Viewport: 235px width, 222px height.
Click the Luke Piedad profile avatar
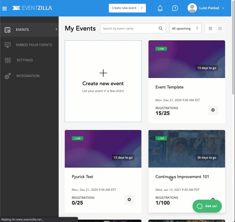192,8
